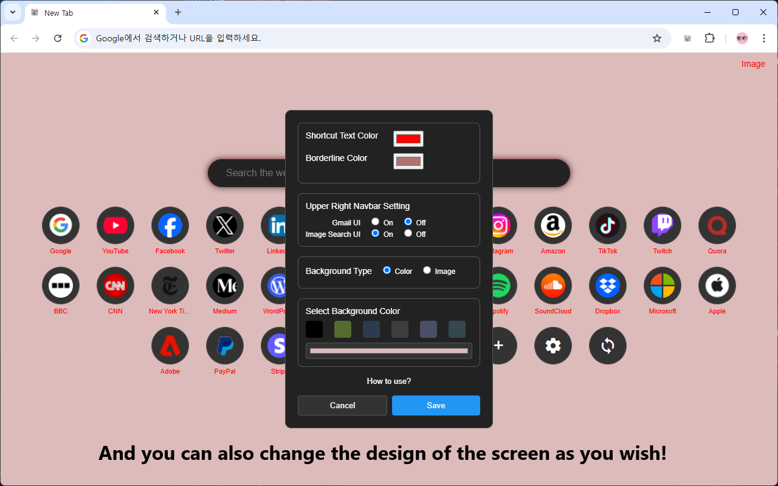Choose the slate purple background swatch
778x486 pixels.
pyautogui.click(x=429, y=329)
